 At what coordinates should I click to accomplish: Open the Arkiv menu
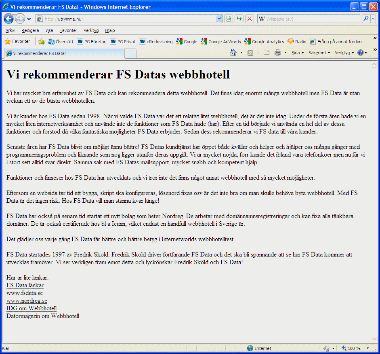tap(10, 30)
